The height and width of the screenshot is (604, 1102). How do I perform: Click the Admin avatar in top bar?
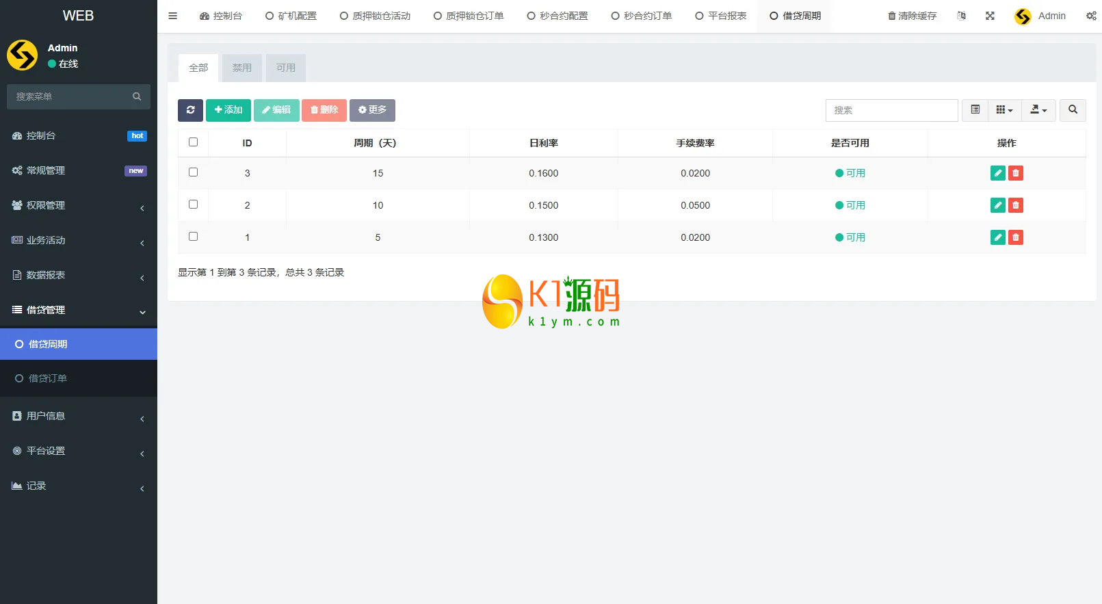(x=1023, y=16)
